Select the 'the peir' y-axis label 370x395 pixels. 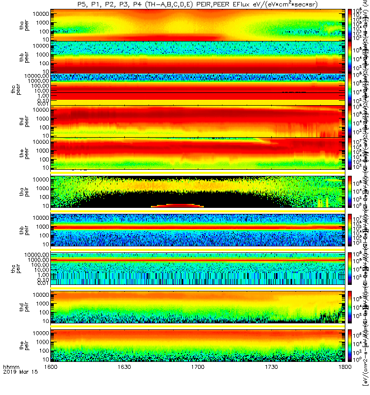point(24,345)
